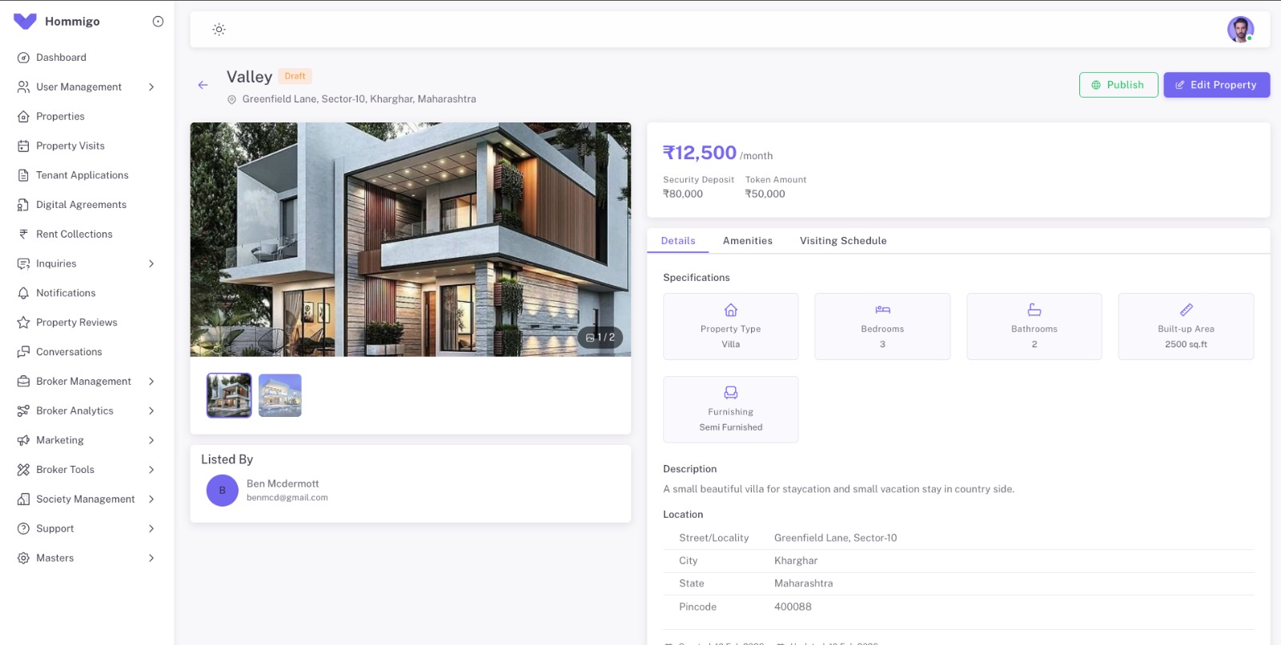Click the Rent Collections rupee icon

tap(23, 234)
